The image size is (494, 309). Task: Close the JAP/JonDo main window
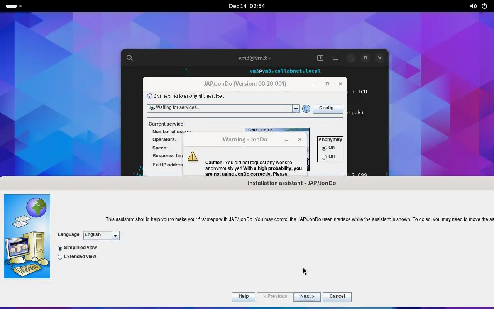[340, 84]
